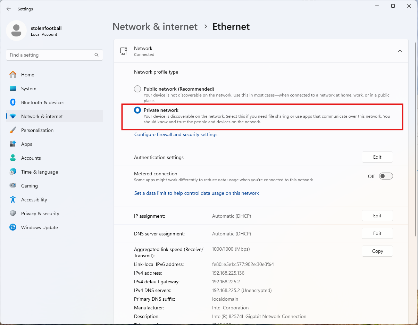Edit DNS server assignment
418x325 pixels.
(x=377, y=233)
